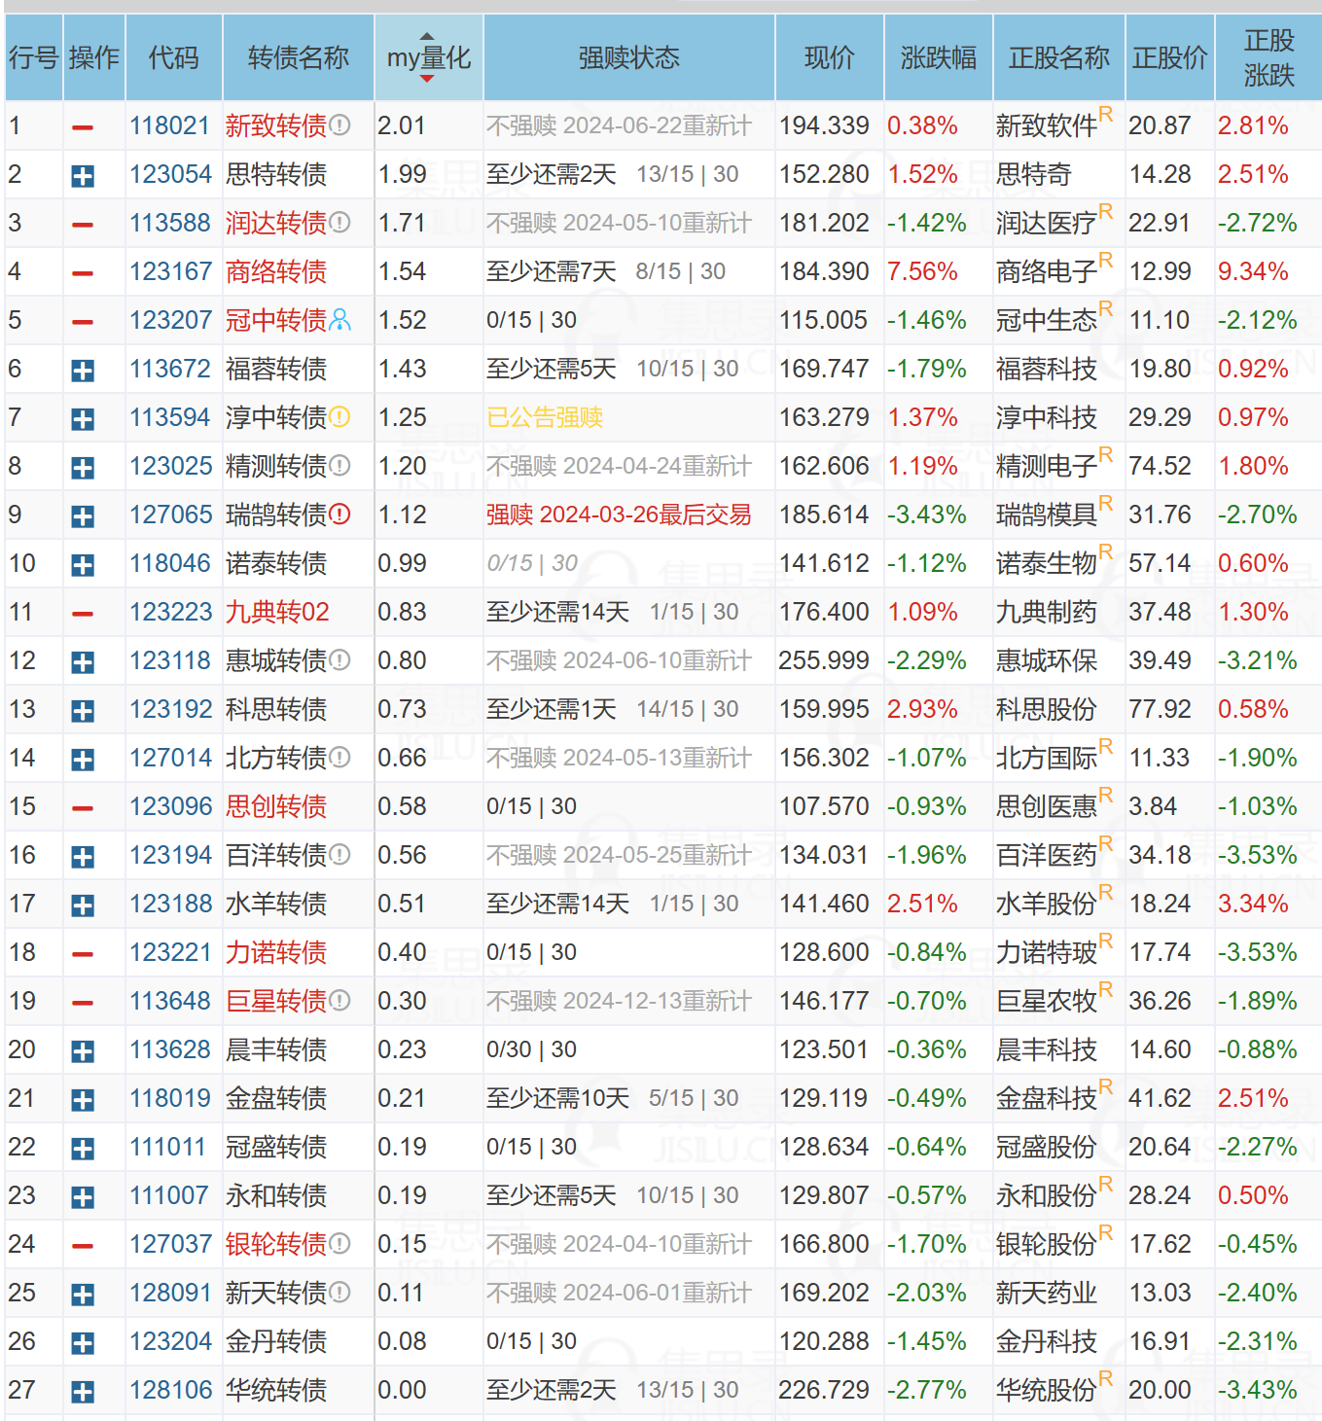Toggle the minus button for 力诺转债
This screenshot has height=1421, width=1322.
click(x=83, y=954)
